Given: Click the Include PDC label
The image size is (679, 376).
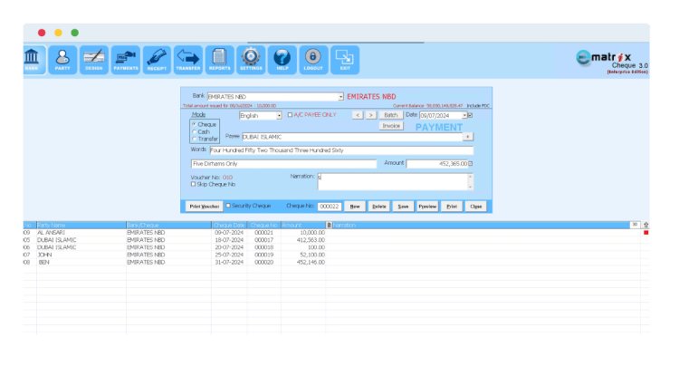Looking at the screenshot, I should tap(478, 106).
